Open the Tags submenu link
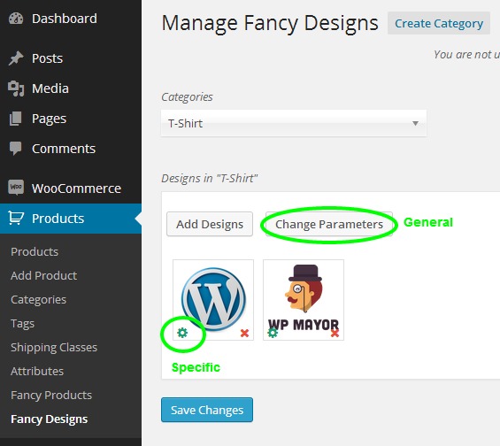This screenshot has width=500, height=446. click(22, 324)
